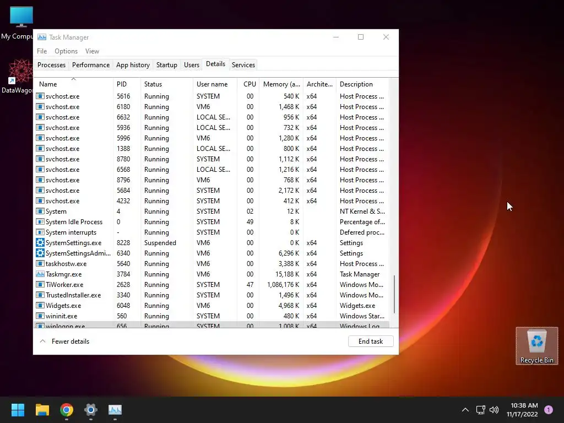
Task: Open the Options menu
Action: point(66,51)
